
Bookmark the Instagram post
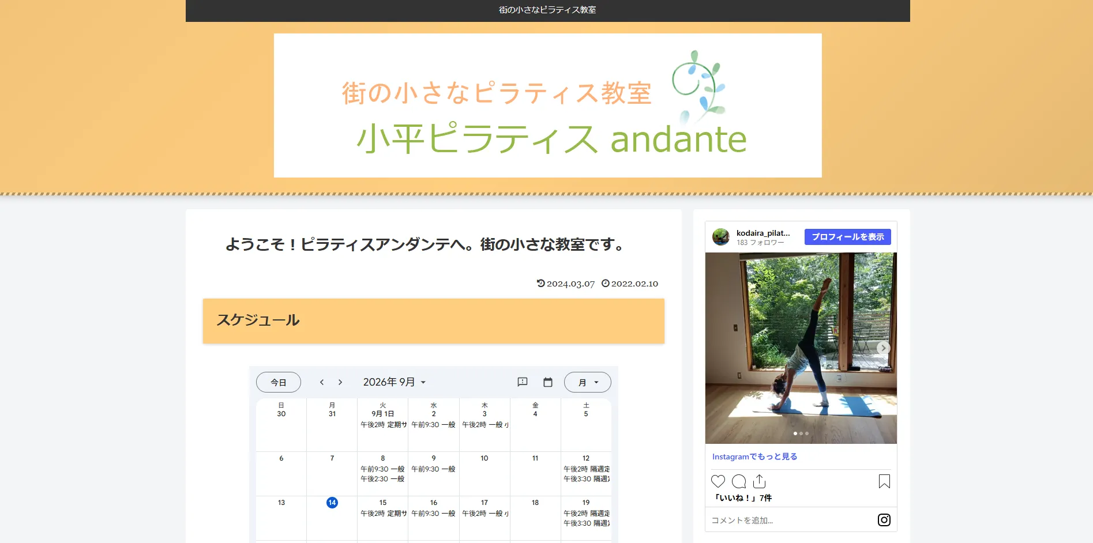[x=884, y=481]
